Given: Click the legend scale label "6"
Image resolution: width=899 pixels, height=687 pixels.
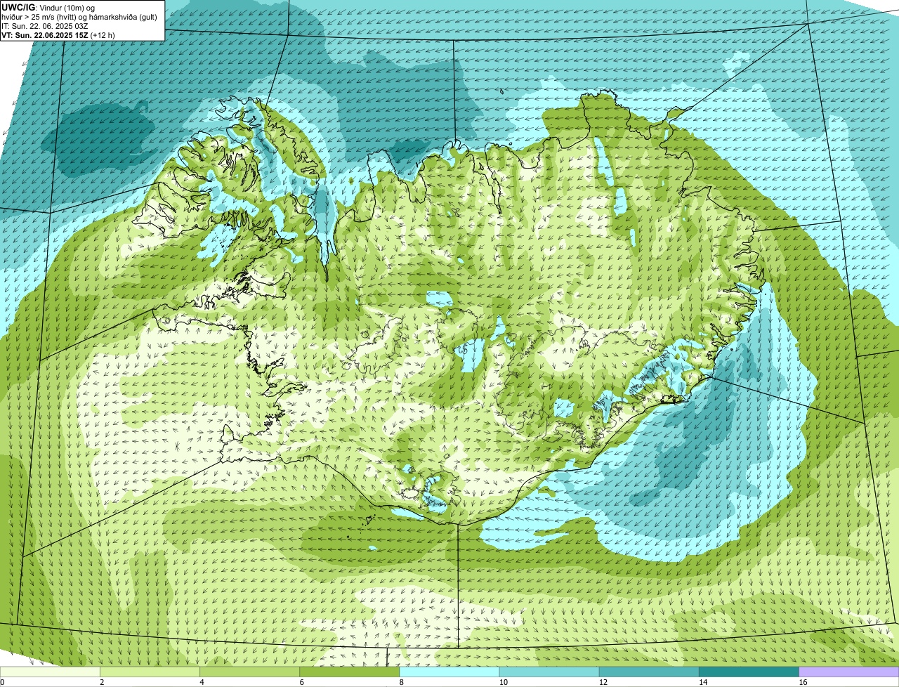Looking at the screenshot, I should tap(301, 682).
